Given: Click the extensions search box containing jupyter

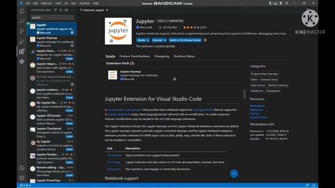Looking at the screenshot, I should pos(52,17).
